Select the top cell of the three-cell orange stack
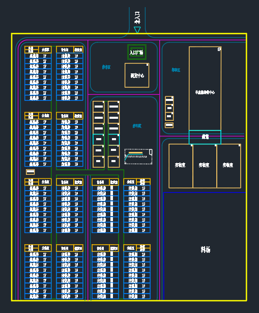 pos(169,99)
